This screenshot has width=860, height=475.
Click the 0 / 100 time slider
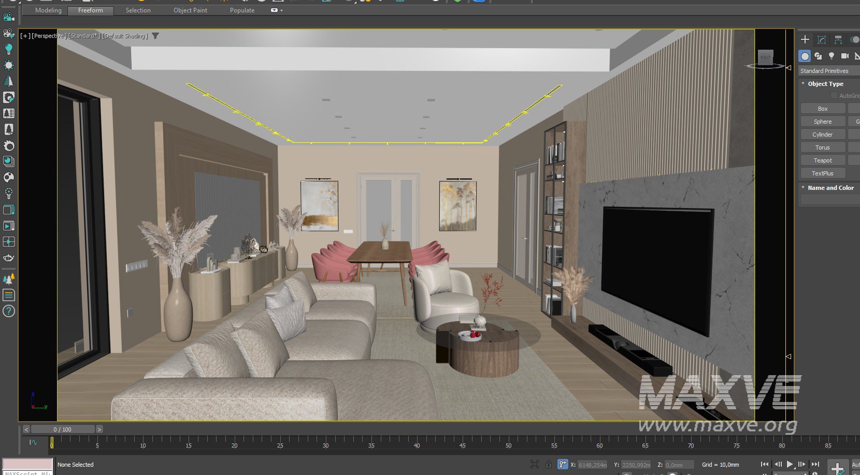[x=63, y=429]
